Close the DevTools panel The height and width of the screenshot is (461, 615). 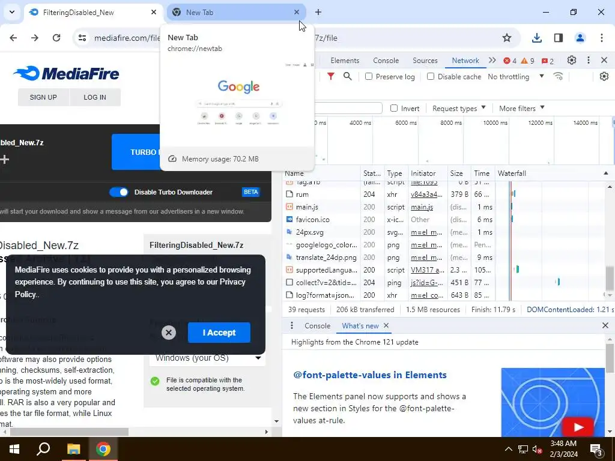(x=604, y=61)
